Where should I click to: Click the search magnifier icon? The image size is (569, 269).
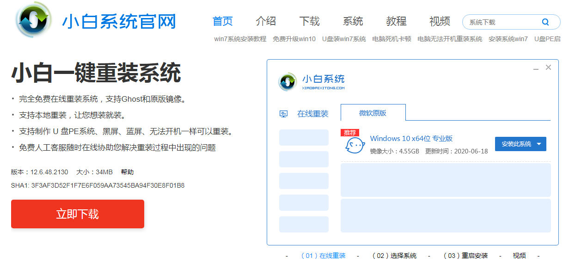pos(545,22)
